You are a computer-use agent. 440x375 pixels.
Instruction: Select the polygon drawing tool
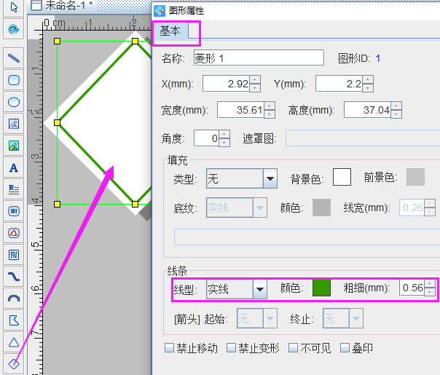(13, 320)
